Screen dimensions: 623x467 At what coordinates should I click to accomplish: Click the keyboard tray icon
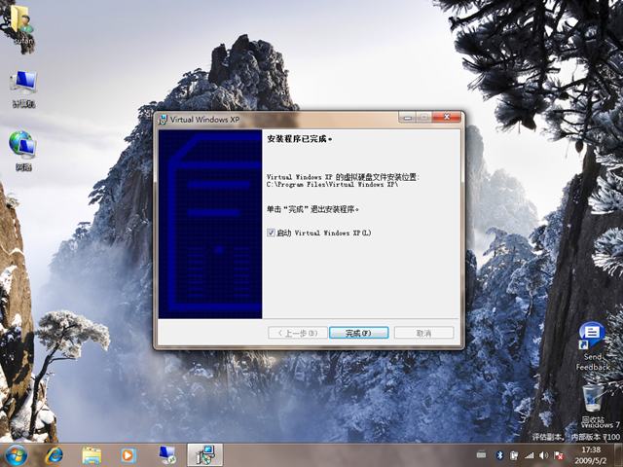(x=481, y=454)
